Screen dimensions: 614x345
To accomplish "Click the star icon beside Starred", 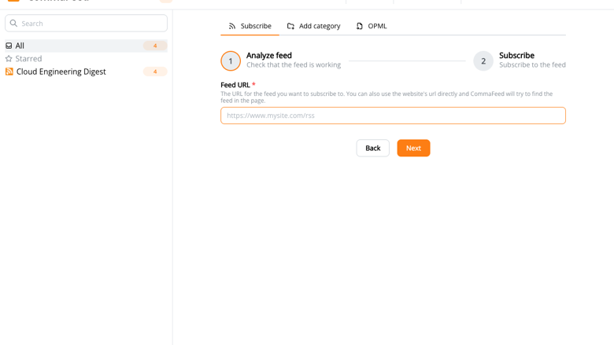I will click(x=9, y=59).
